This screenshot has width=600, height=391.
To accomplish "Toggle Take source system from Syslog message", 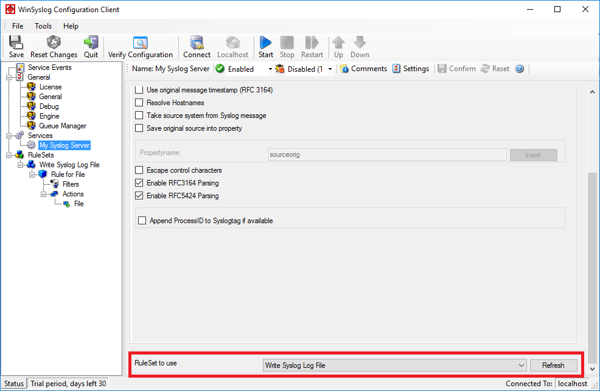I will coord(139,116).
